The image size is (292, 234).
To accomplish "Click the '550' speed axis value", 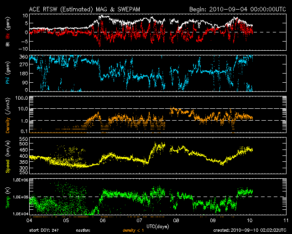I will (24, 139).
